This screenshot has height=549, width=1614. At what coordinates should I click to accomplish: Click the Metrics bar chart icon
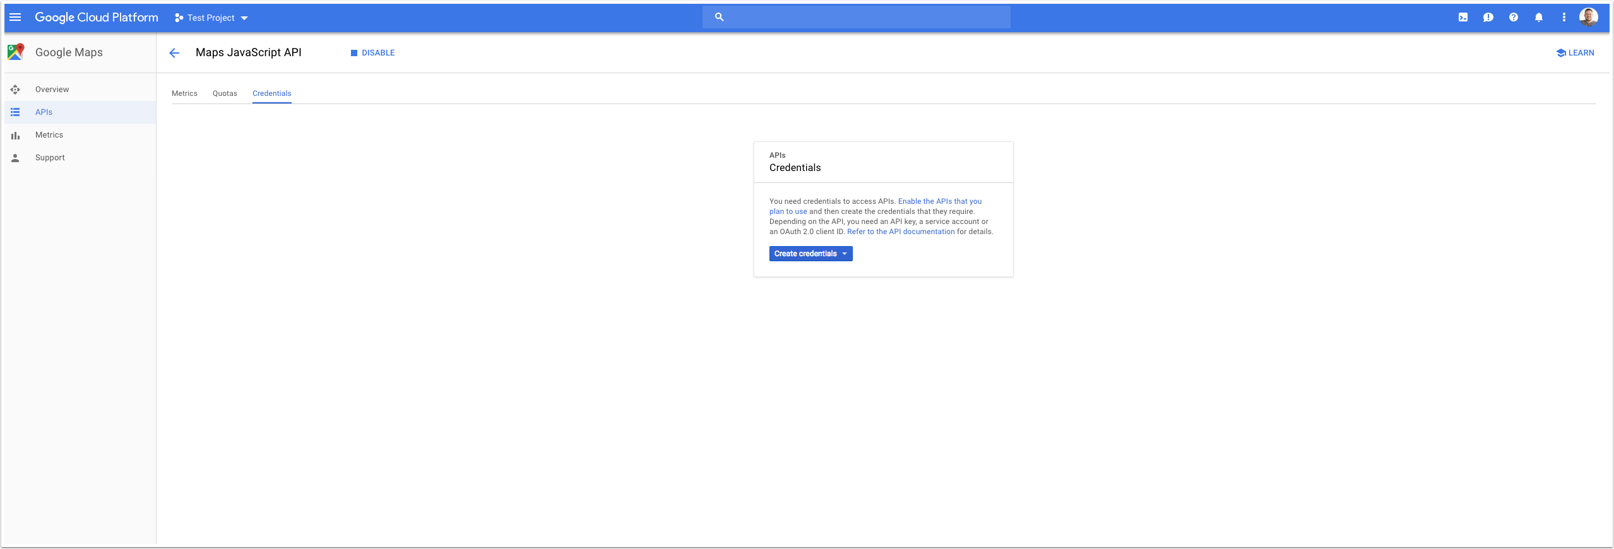click(15, 136)
